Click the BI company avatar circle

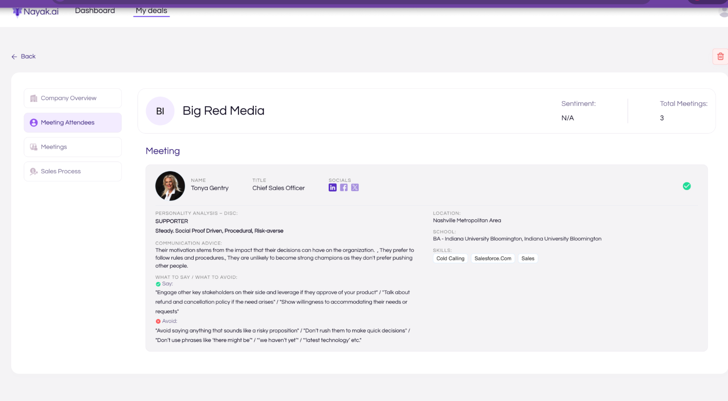coord(160,111)
